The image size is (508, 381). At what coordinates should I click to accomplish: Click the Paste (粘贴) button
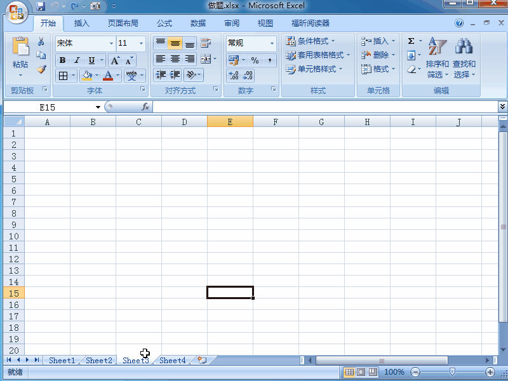(x=20, y=51)
